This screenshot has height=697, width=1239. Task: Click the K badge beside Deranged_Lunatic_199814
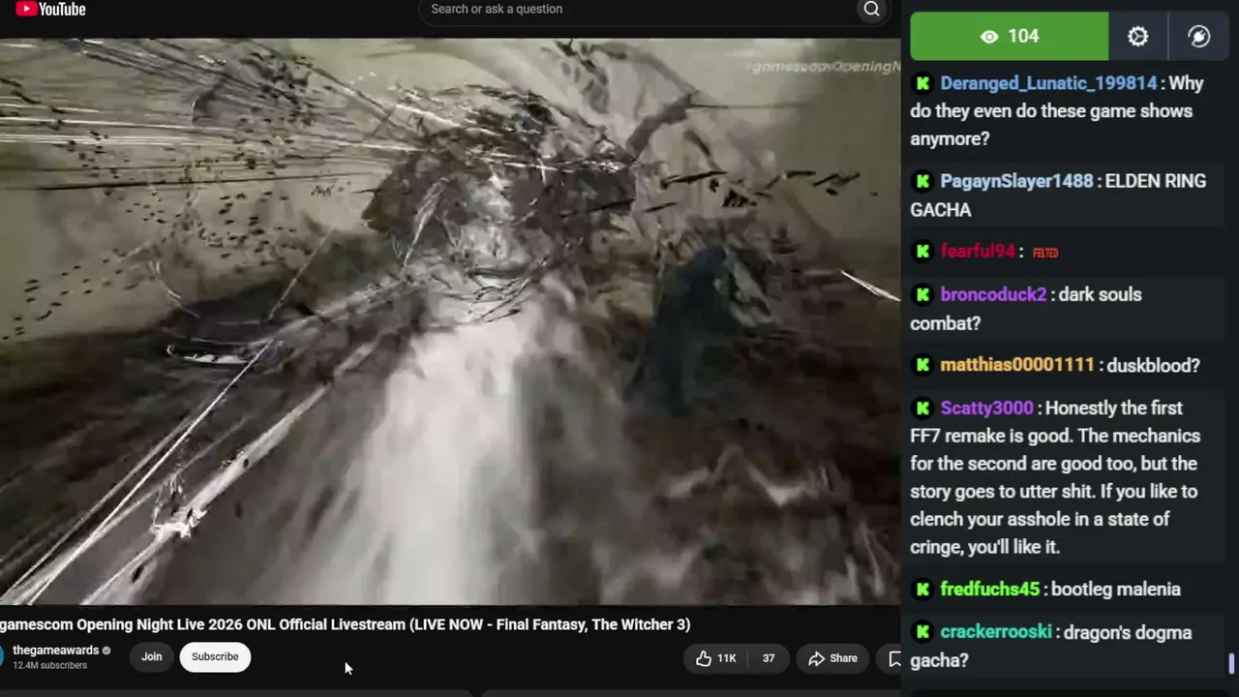(x=922, y=84)
